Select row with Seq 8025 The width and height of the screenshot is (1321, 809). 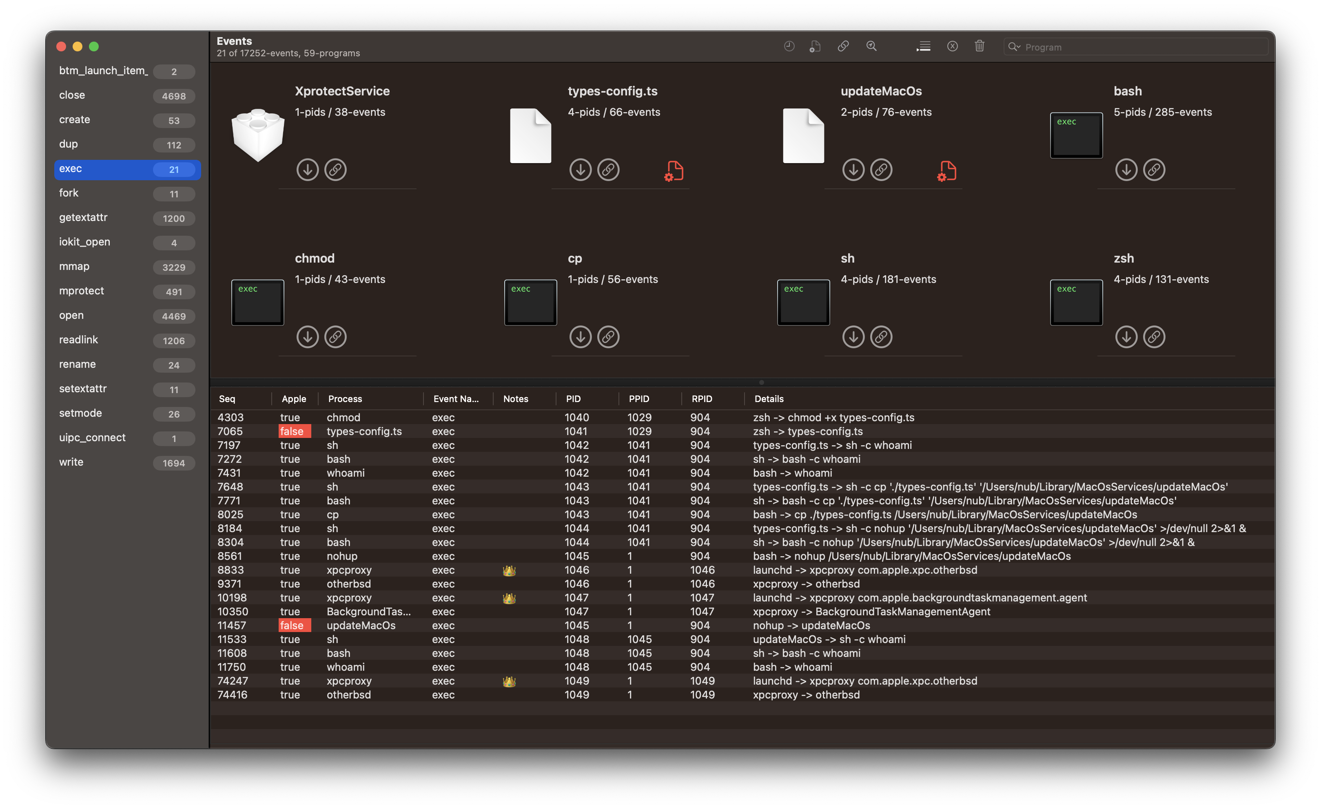(742, 514)
